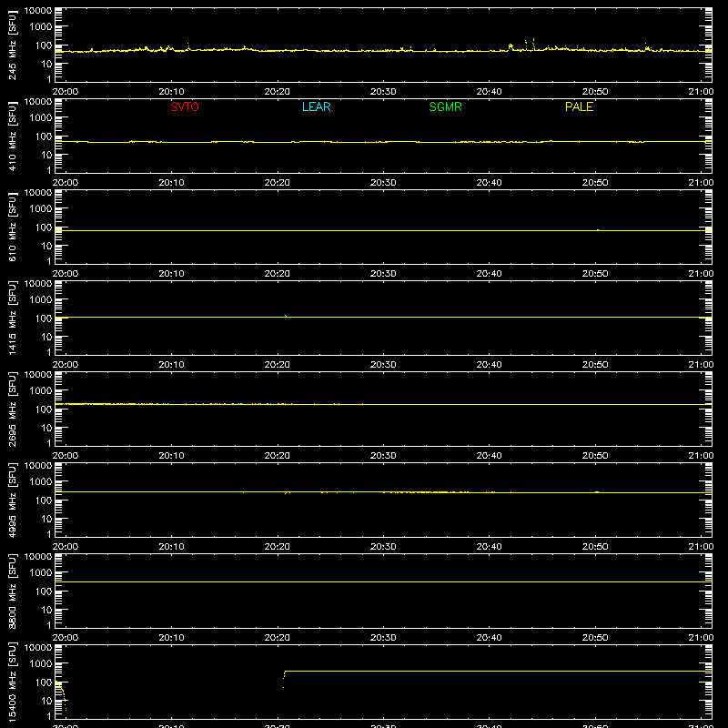
Task: Click the 10000 tick value on the 245 MHz axis
Action: pyautogui.click(x=38, y=11)
